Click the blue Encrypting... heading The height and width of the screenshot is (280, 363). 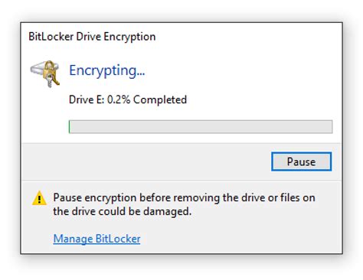(x=107, y=70)
